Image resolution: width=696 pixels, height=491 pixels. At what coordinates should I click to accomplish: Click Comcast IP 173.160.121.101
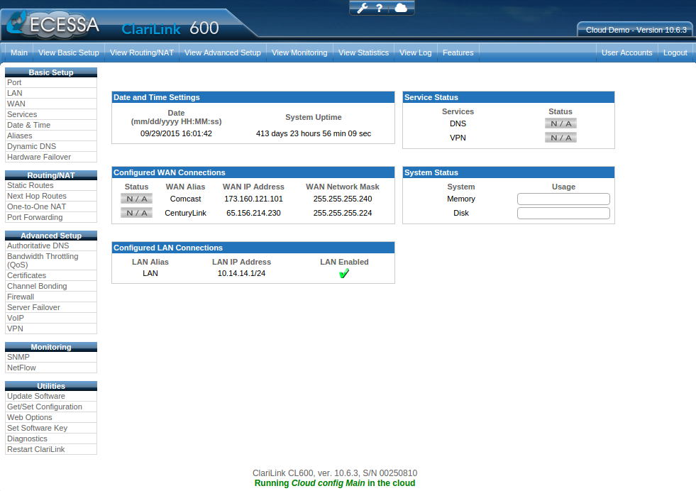click(253, 199)
